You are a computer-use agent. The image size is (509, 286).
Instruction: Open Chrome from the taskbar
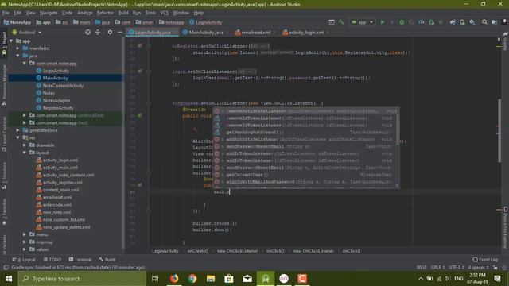(x=192, y=279)
